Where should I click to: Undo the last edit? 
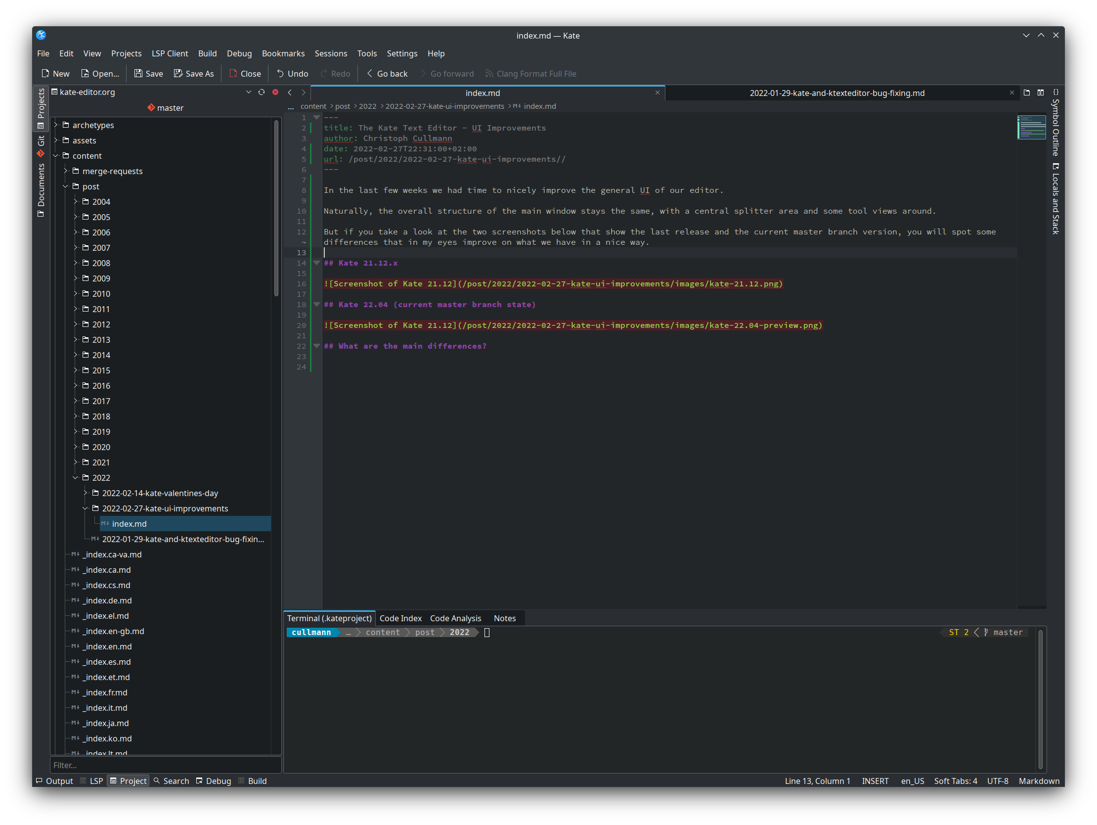(293, 73)
